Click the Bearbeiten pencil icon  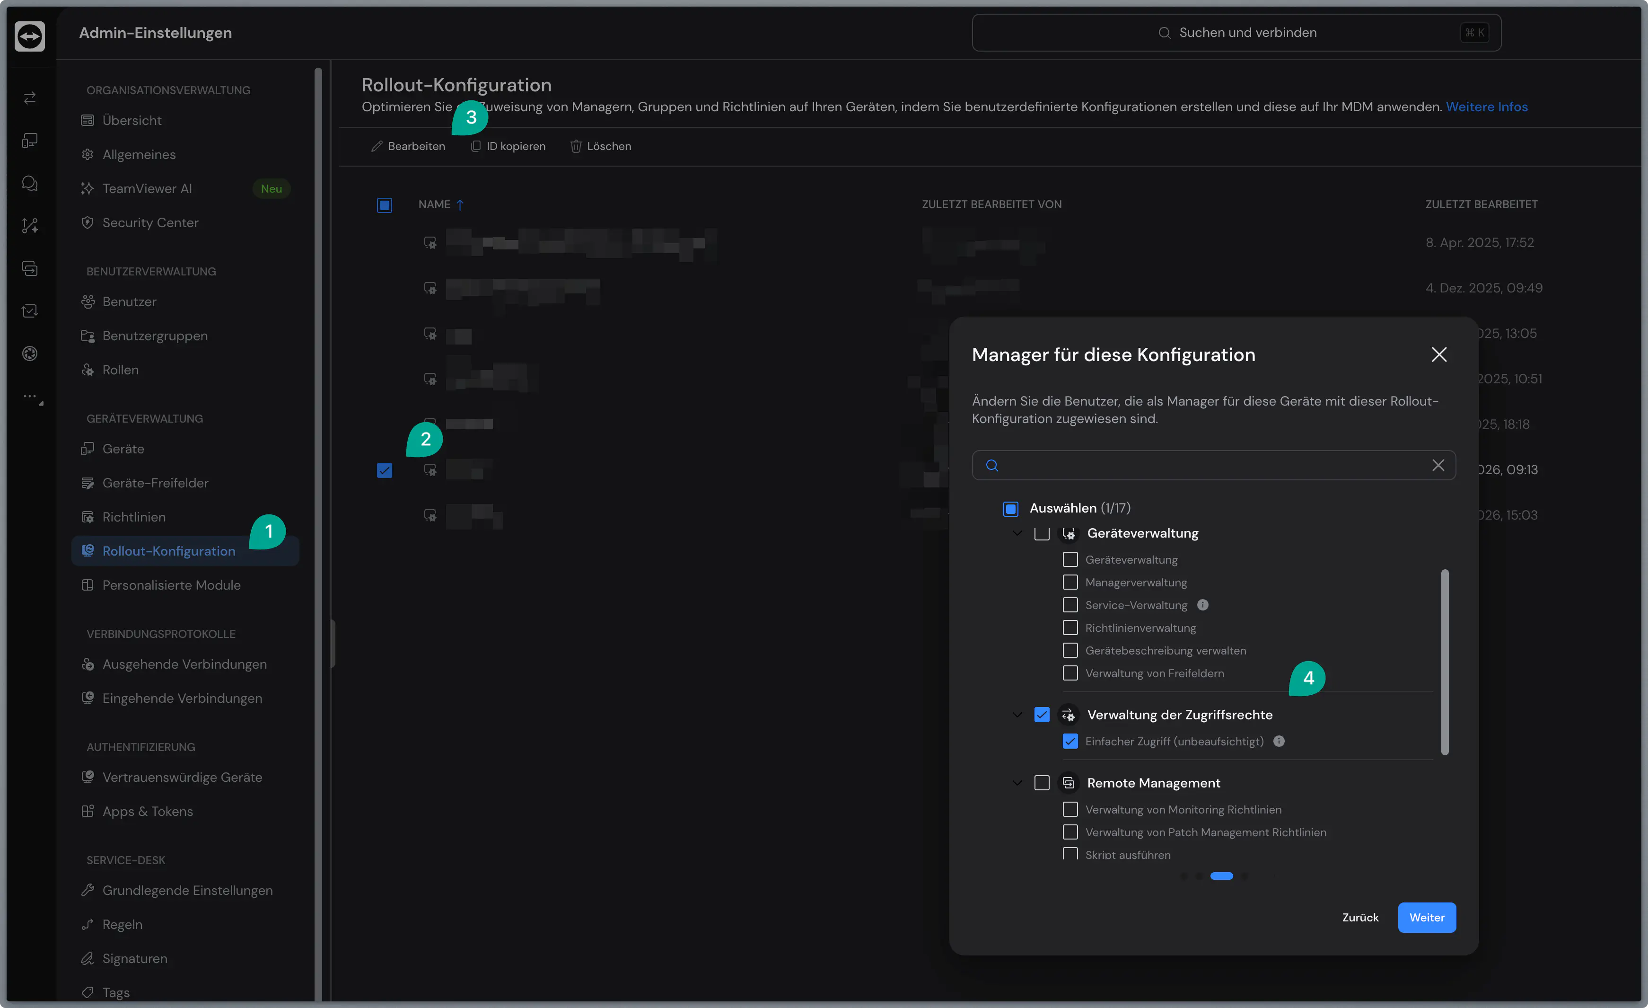coord(377,146)
